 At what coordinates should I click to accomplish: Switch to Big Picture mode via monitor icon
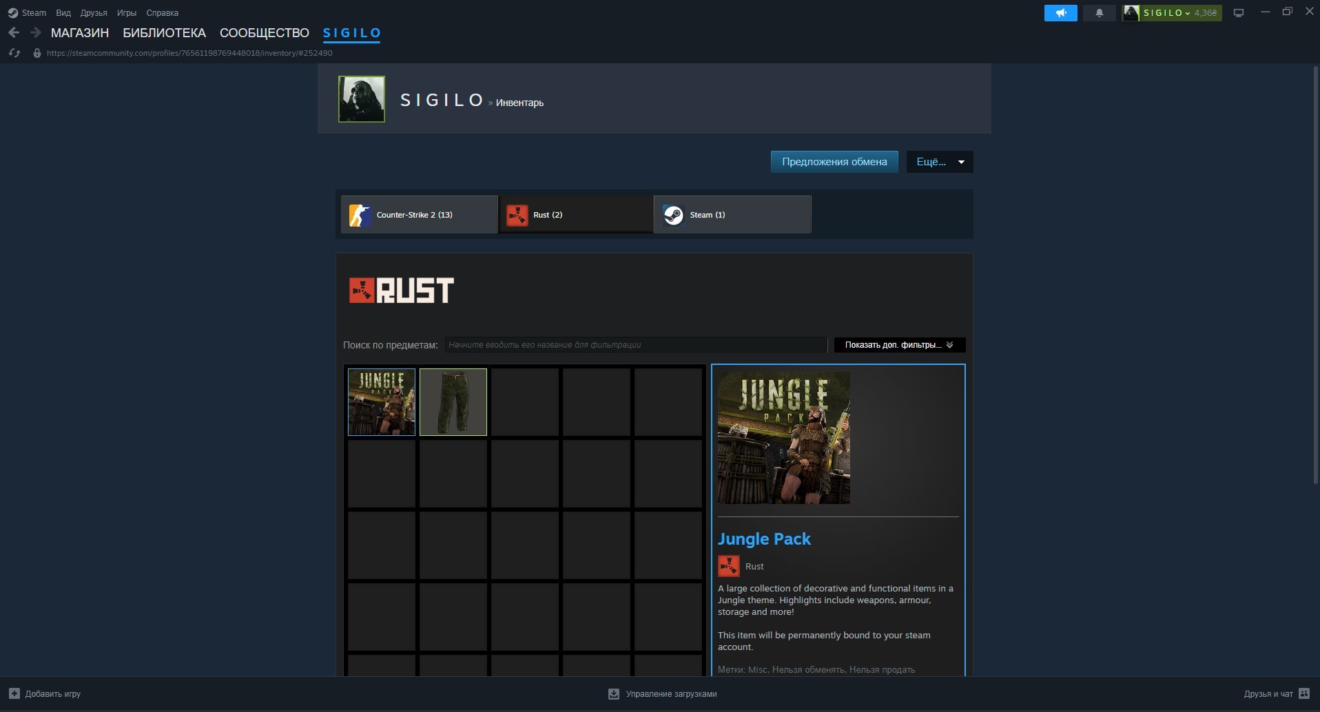(x=1239, y=13)
